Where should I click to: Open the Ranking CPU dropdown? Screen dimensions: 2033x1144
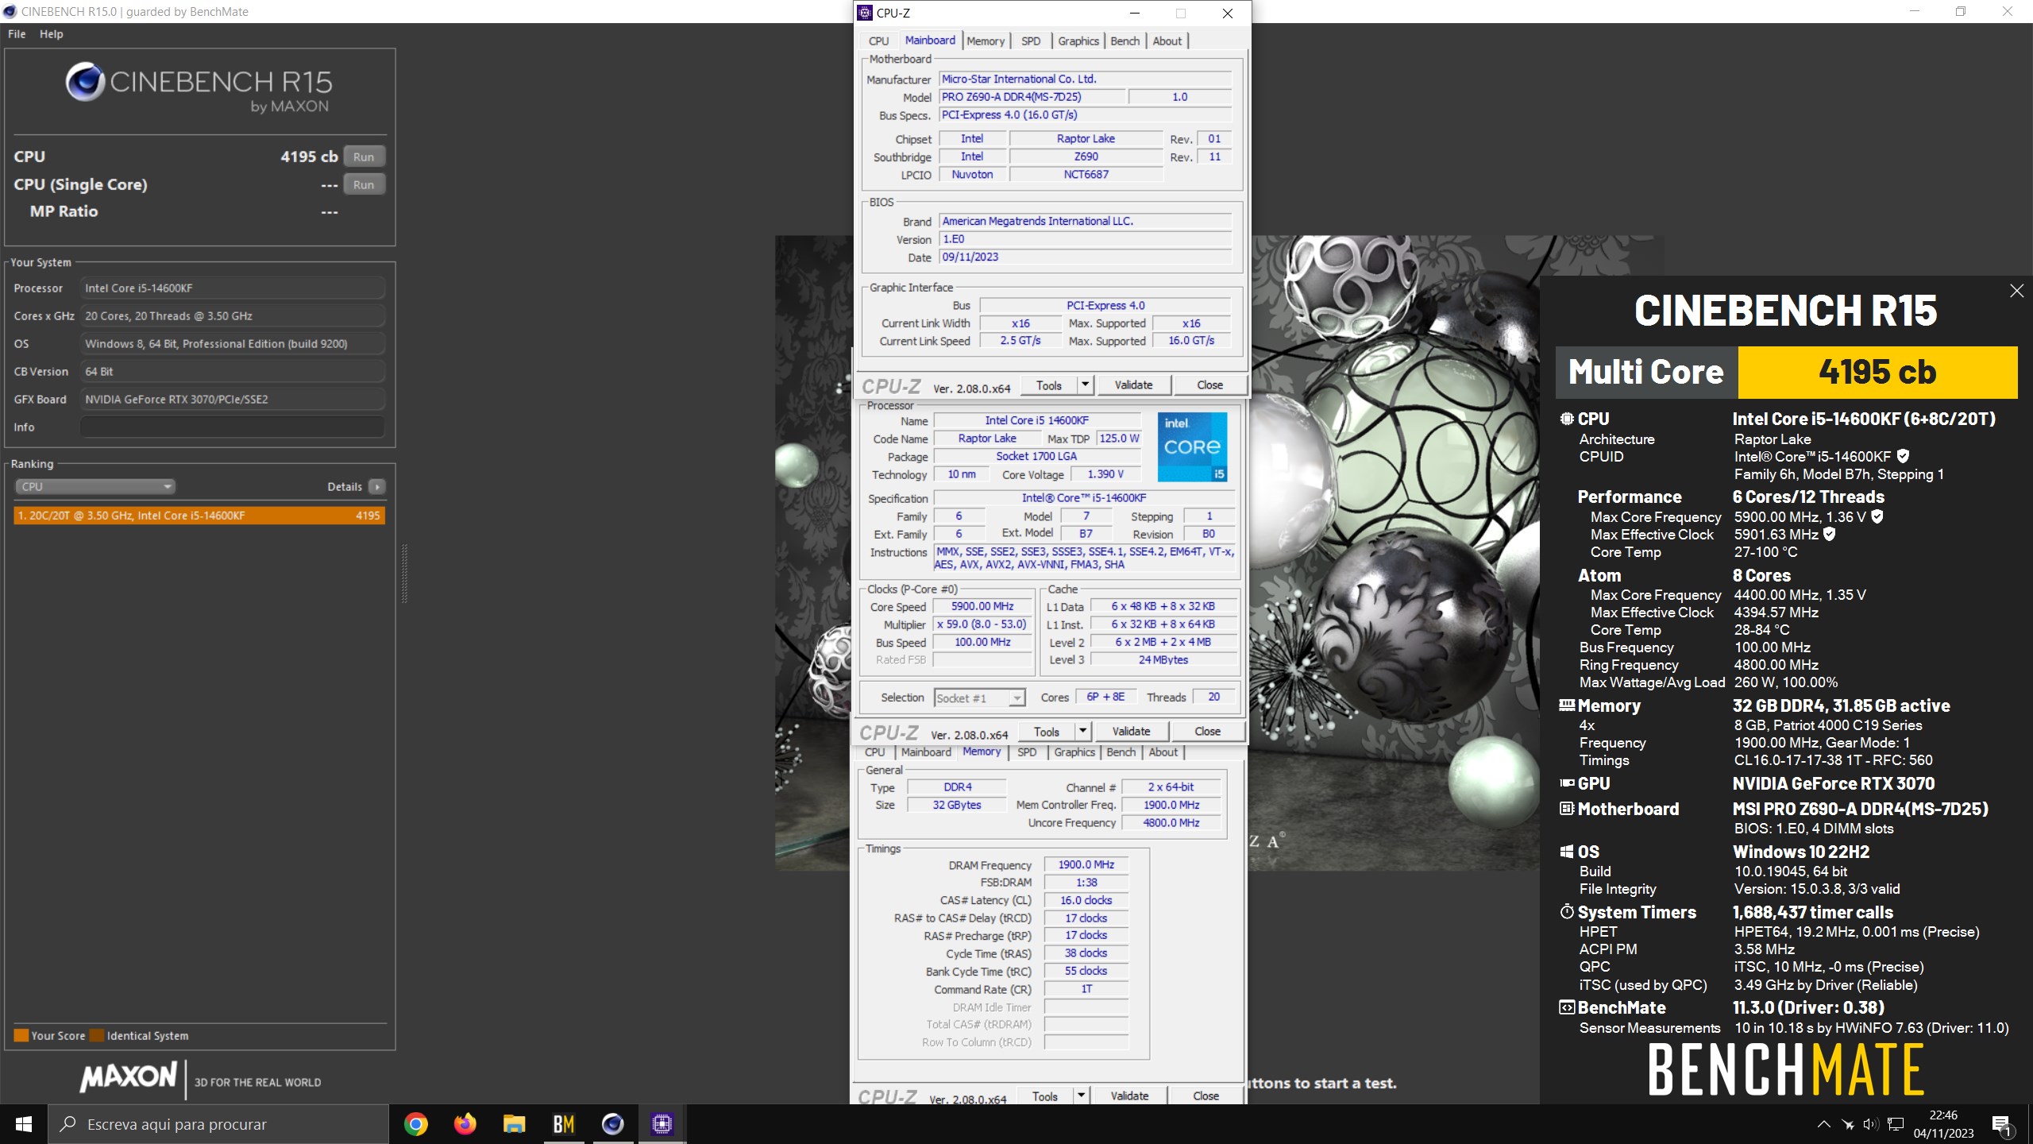[95, 486]
